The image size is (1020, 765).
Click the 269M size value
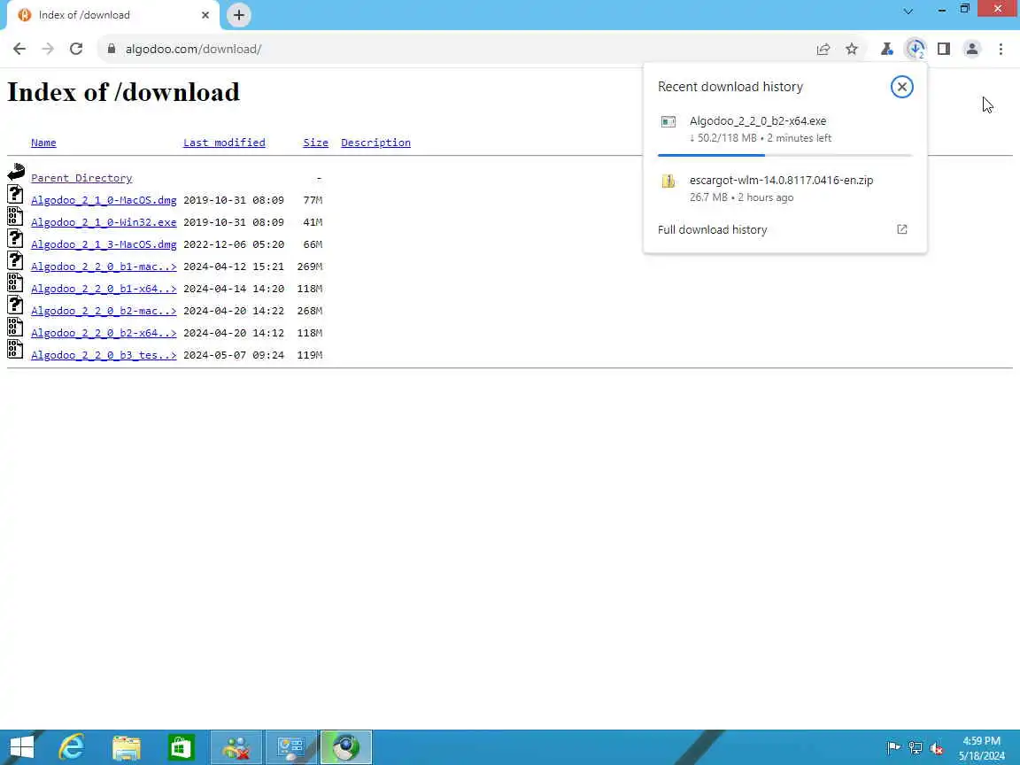[310, 266]
